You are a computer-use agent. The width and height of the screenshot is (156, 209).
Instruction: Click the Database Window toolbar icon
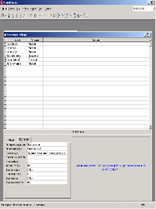tap(75, 16)
